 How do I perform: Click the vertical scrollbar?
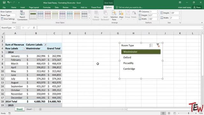(x=203, y=55)
